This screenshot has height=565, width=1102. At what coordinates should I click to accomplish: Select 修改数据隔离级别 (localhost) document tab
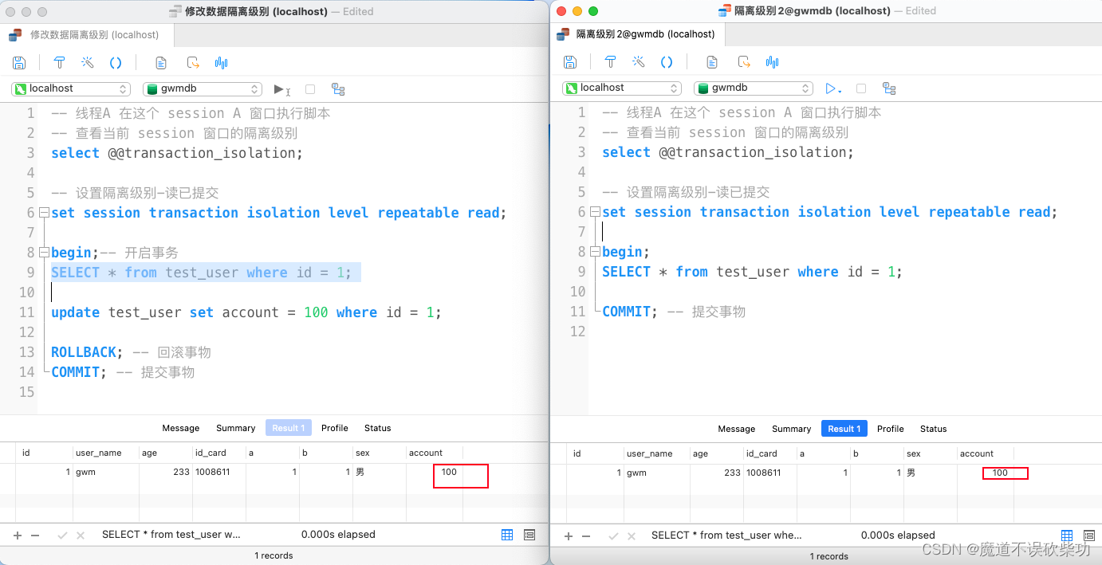86,35
